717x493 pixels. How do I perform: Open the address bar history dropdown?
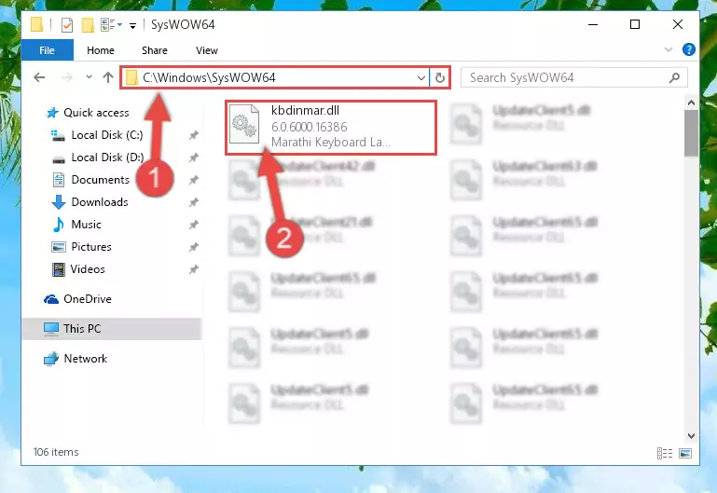pyautogui.click(x=421, y=78)
